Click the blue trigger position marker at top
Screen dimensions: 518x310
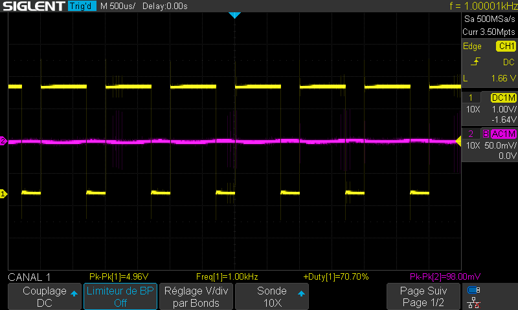(x=234, y=15)
